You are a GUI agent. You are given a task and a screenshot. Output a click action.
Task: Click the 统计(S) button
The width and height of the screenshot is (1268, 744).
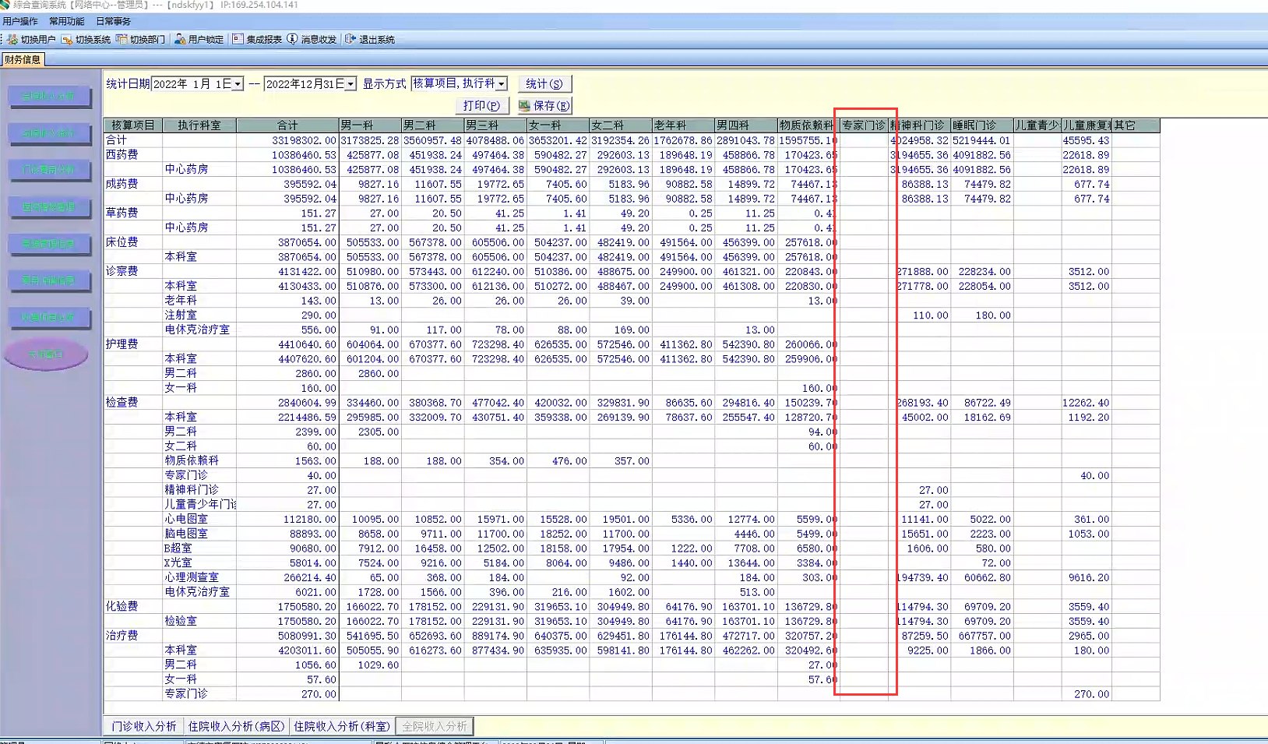pos(544,83)
